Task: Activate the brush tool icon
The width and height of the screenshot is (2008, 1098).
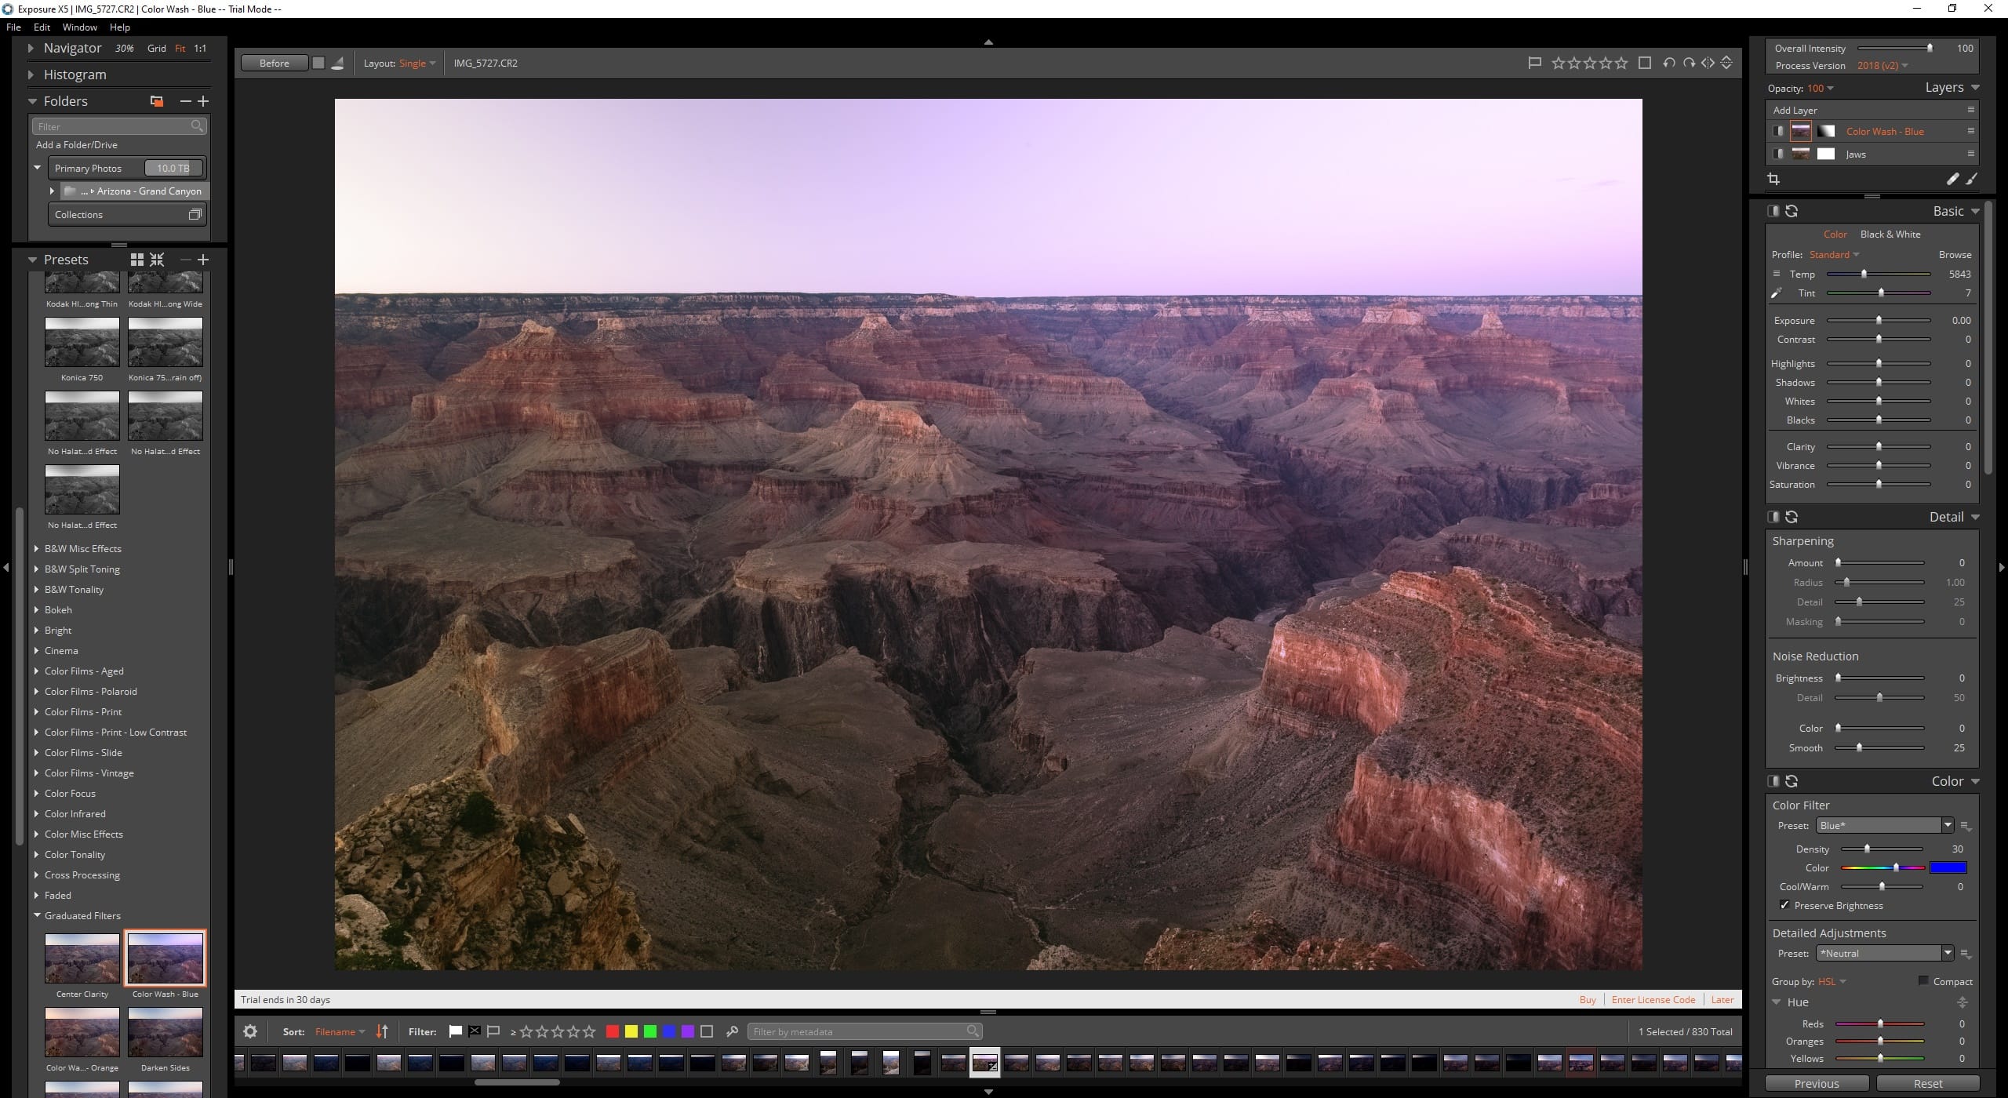Action: click(x=1971, y=180)
